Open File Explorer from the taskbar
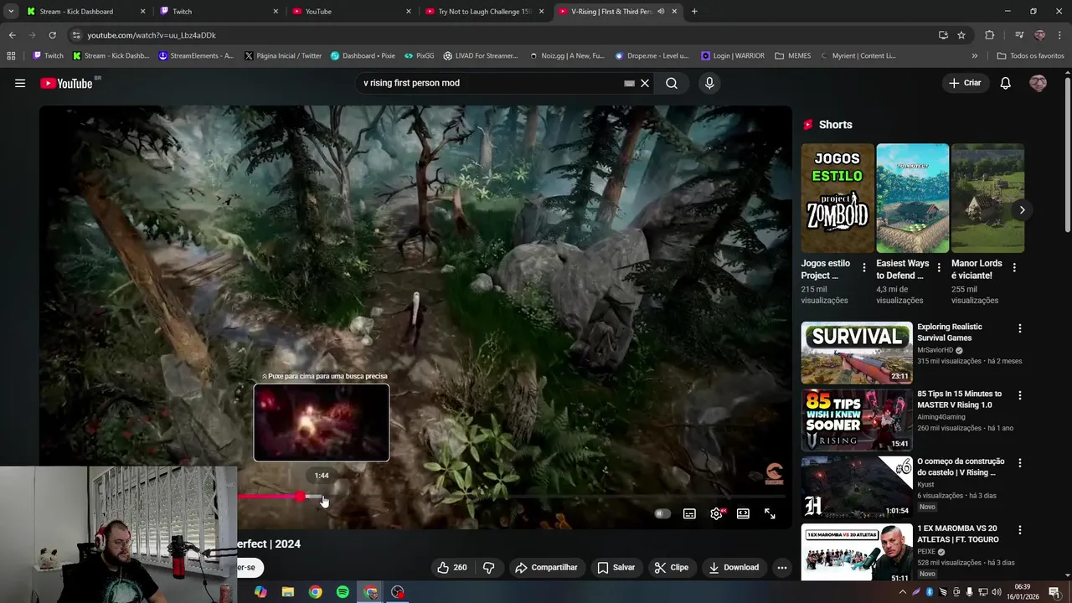The height and width of the screenshot is (603, 1072). click(288, 592)
